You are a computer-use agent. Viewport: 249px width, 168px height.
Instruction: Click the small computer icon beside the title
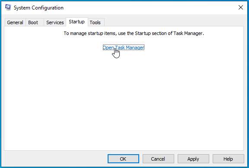[8, 7]
